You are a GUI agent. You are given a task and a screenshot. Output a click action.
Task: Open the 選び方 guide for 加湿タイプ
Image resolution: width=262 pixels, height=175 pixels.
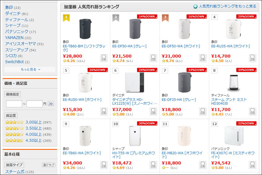pos(49,165)
